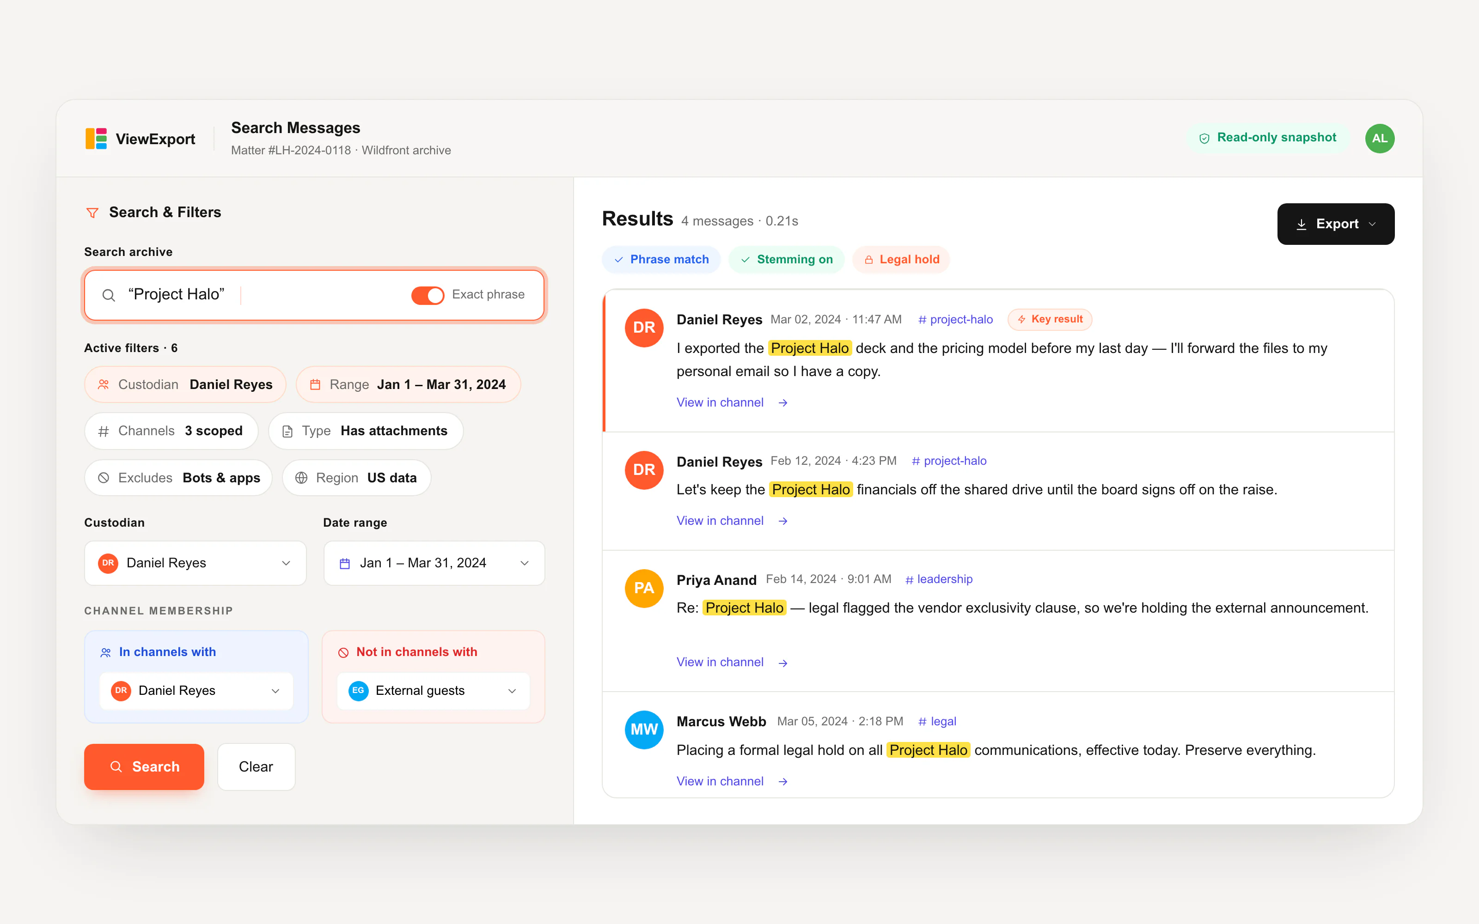Open the Custodian Daniel Reyes dropdown
The image size is (1479, 924).
coord(196,563)
